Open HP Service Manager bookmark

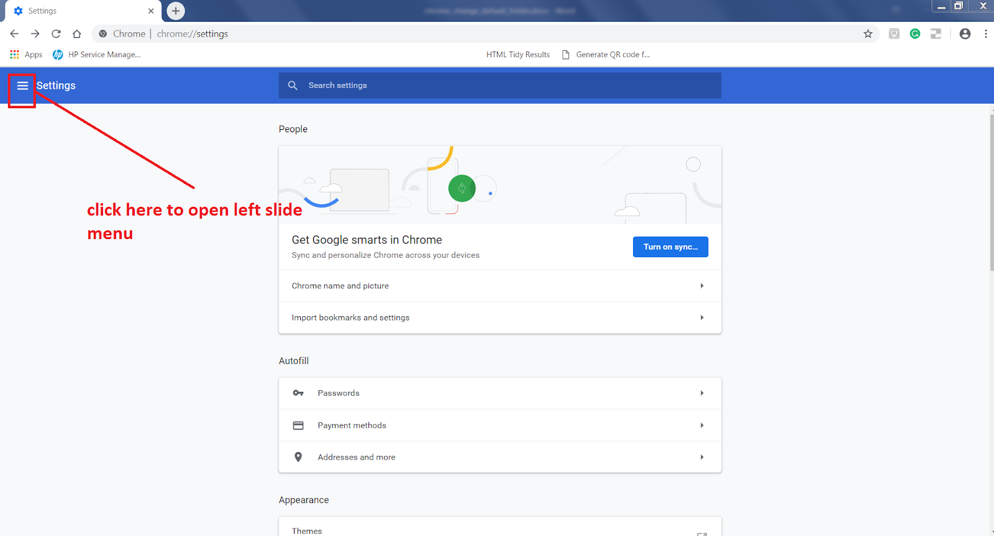pyautogui.click(x=97, y=55)
